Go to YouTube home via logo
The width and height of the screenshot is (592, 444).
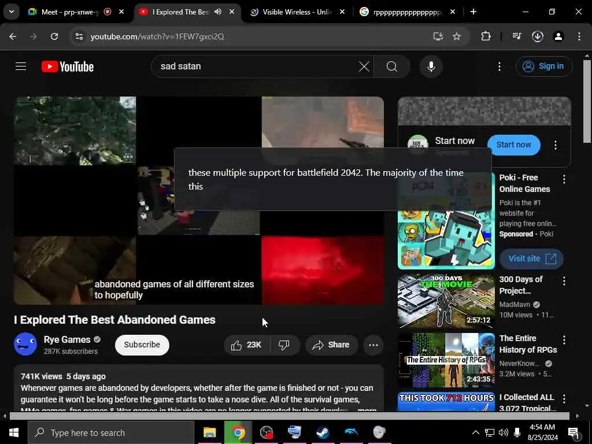click(68, 66)
